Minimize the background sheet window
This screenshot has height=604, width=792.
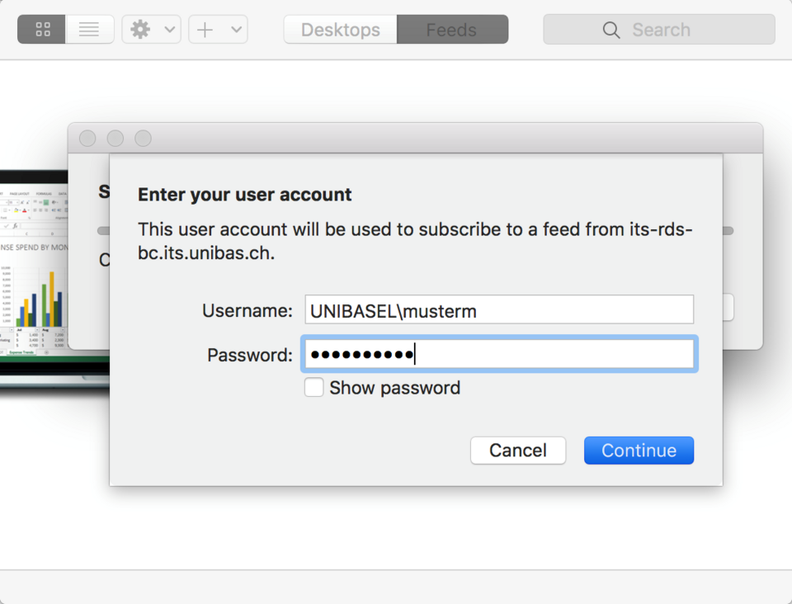(115, 139)
